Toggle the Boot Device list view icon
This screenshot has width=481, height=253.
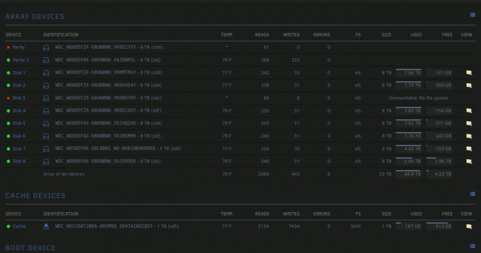[472, 246]
